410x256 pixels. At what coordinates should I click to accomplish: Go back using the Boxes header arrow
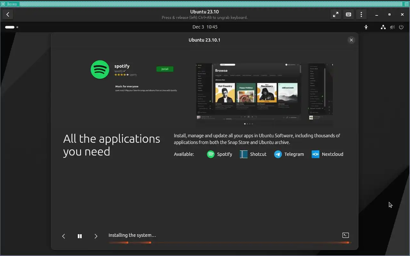[x=8, y=14]
